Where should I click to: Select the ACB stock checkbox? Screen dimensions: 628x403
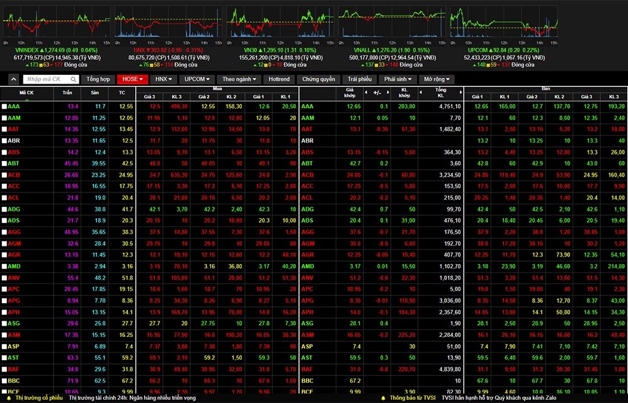[x=5, y=175]
